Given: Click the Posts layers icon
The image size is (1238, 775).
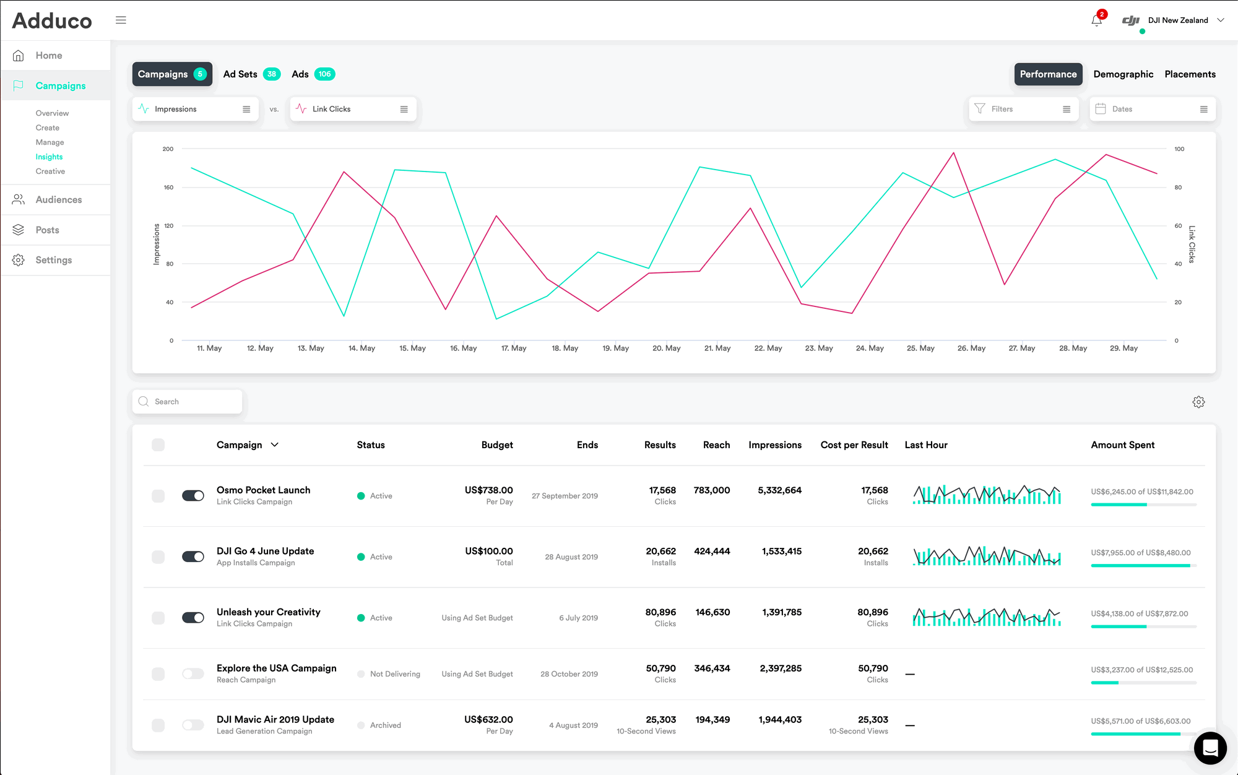Looking at the screenshot, I should click(x=19, y=230).
